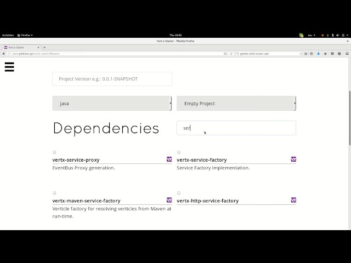
Task: Show site info icon in URL bar
Action: click(9, 54)
